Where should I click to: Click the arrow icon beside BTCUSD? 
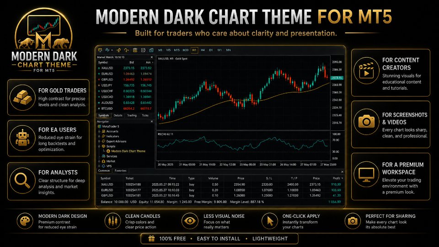tap(99, 108)
